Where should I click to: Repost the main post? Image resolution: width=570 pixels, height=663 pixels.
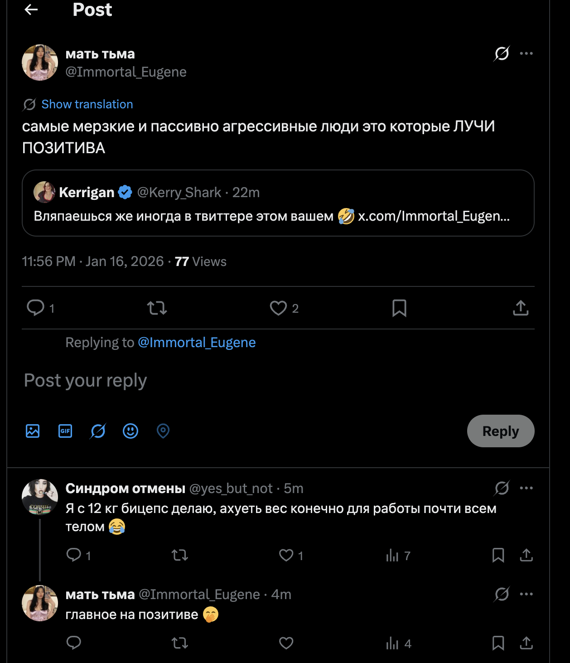pyautogui.click(x=157, y=308)
